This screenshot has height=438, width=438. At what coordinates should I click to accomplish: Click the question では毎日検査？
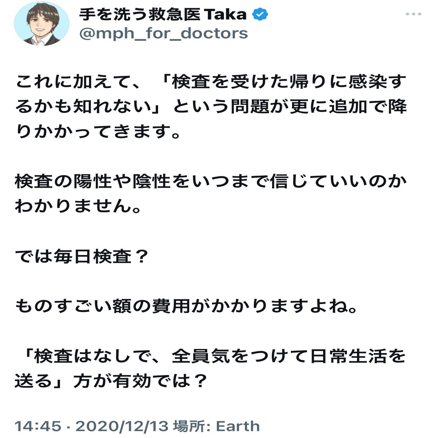[x=82, y=256]
